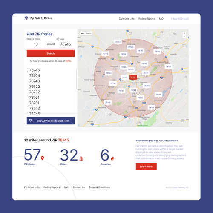
Task: Select the 78748 map marker above Lake Purdy
Action: point(158,95)
